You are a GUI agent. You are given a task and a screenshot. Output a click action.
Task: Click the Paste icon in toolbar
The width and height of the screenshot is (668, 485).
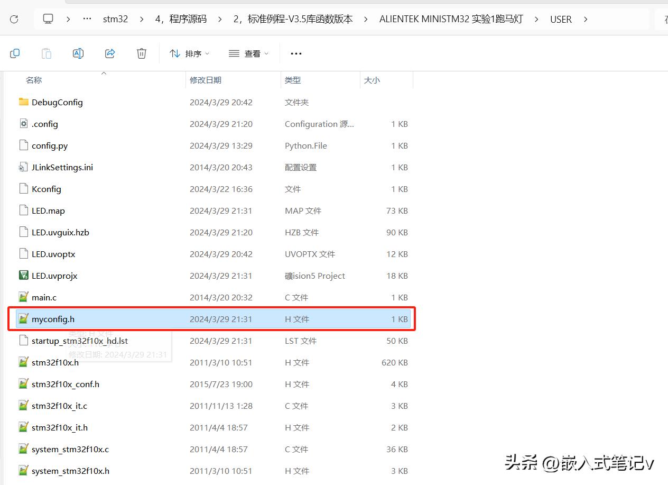(47, 53)
